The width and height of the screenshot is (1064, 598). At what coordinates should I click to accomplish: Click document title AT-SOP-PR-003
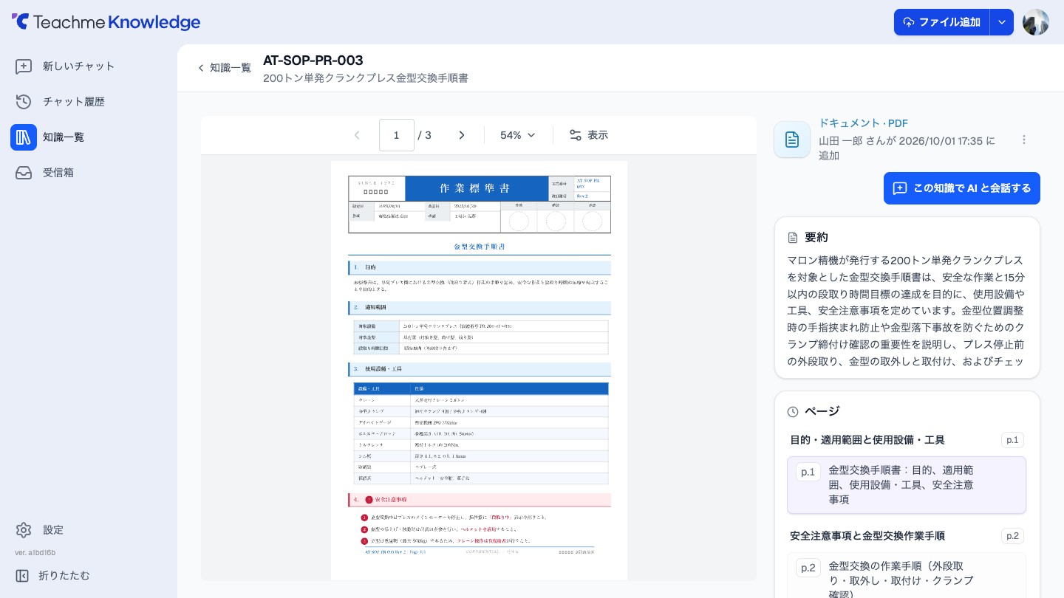pyautogui.click(x=313, y=61)
